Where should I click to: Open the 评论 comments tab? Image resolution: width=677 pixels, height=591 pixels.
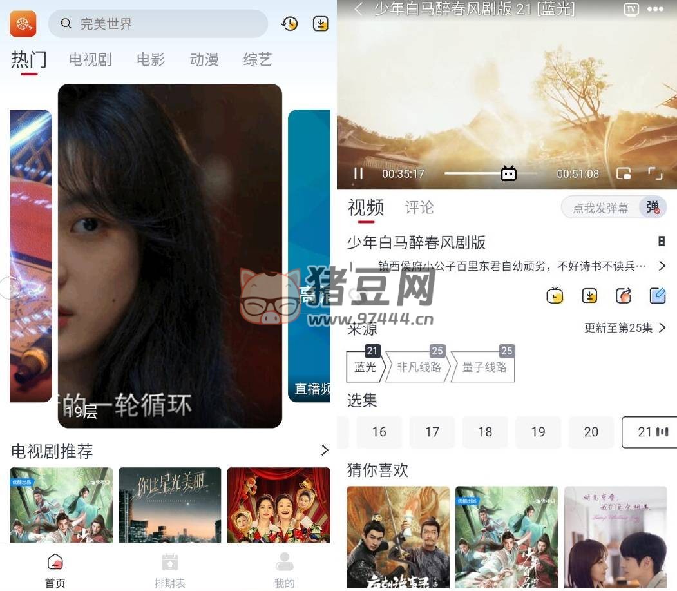(x=419, y=208)
